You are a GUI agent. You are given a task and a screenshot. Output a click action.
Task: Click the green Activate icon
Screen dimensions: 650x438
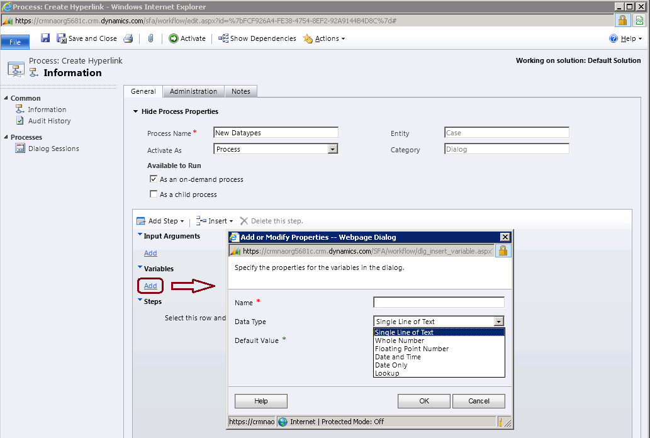coord(174,38)
